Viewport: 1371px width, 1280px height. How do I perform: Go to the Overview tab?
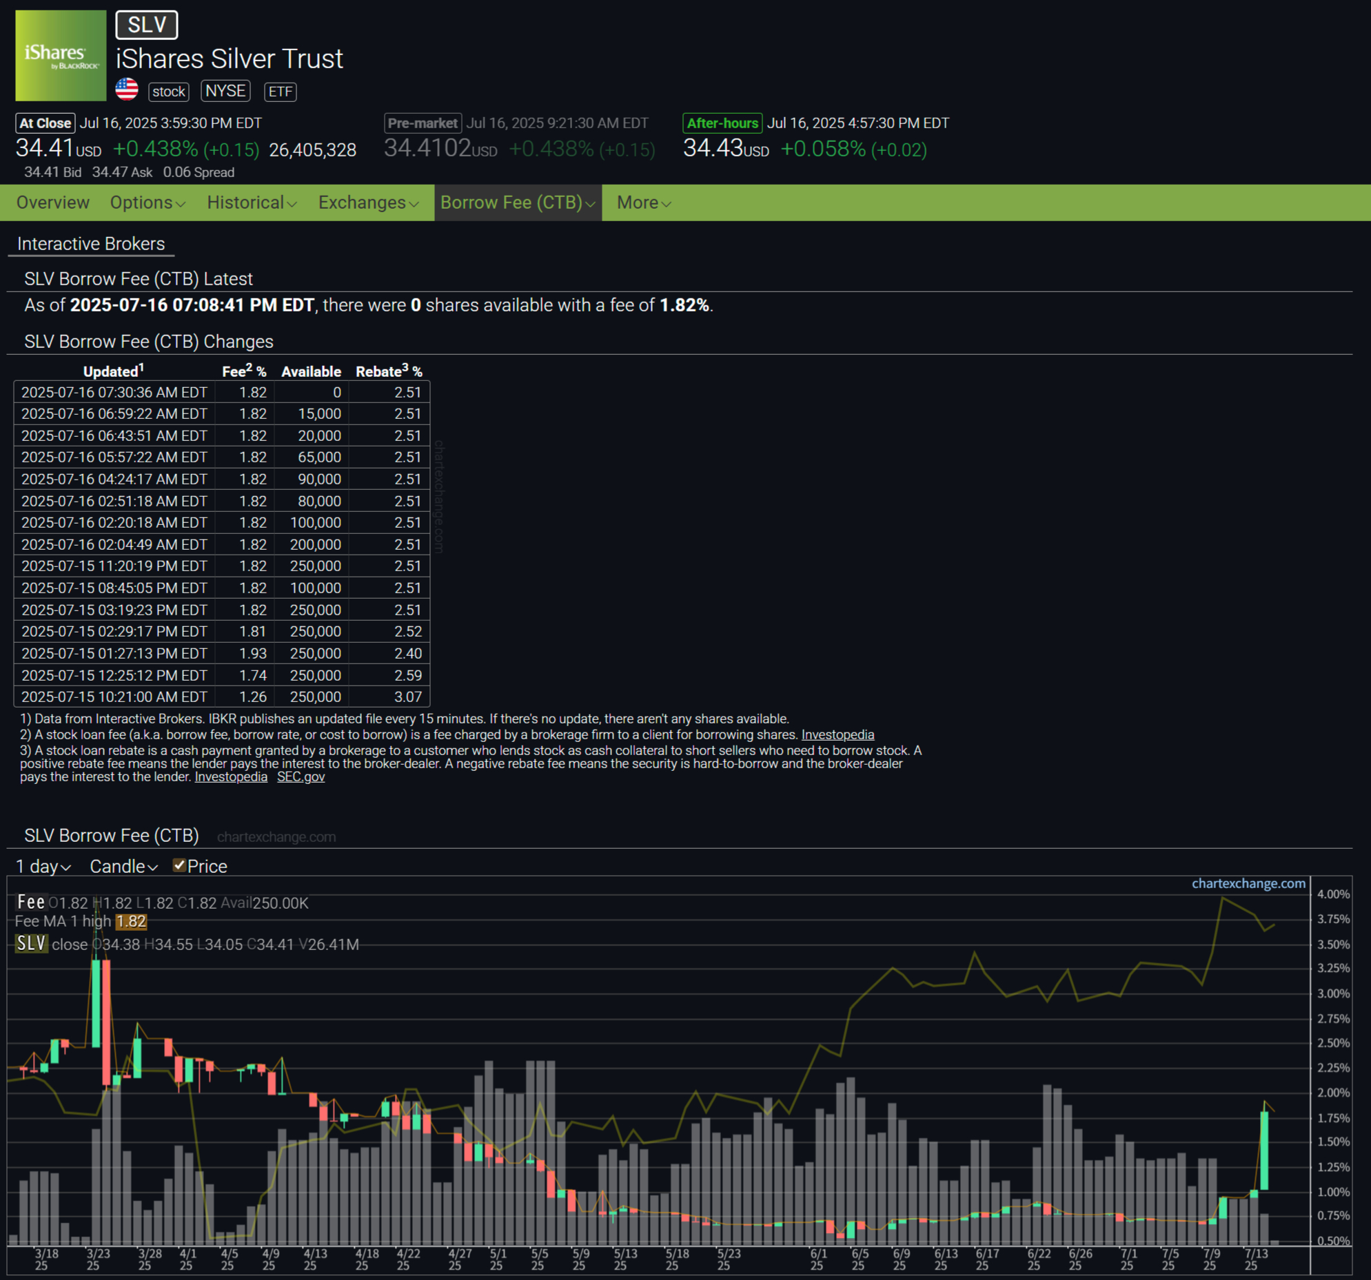point(53,203)
